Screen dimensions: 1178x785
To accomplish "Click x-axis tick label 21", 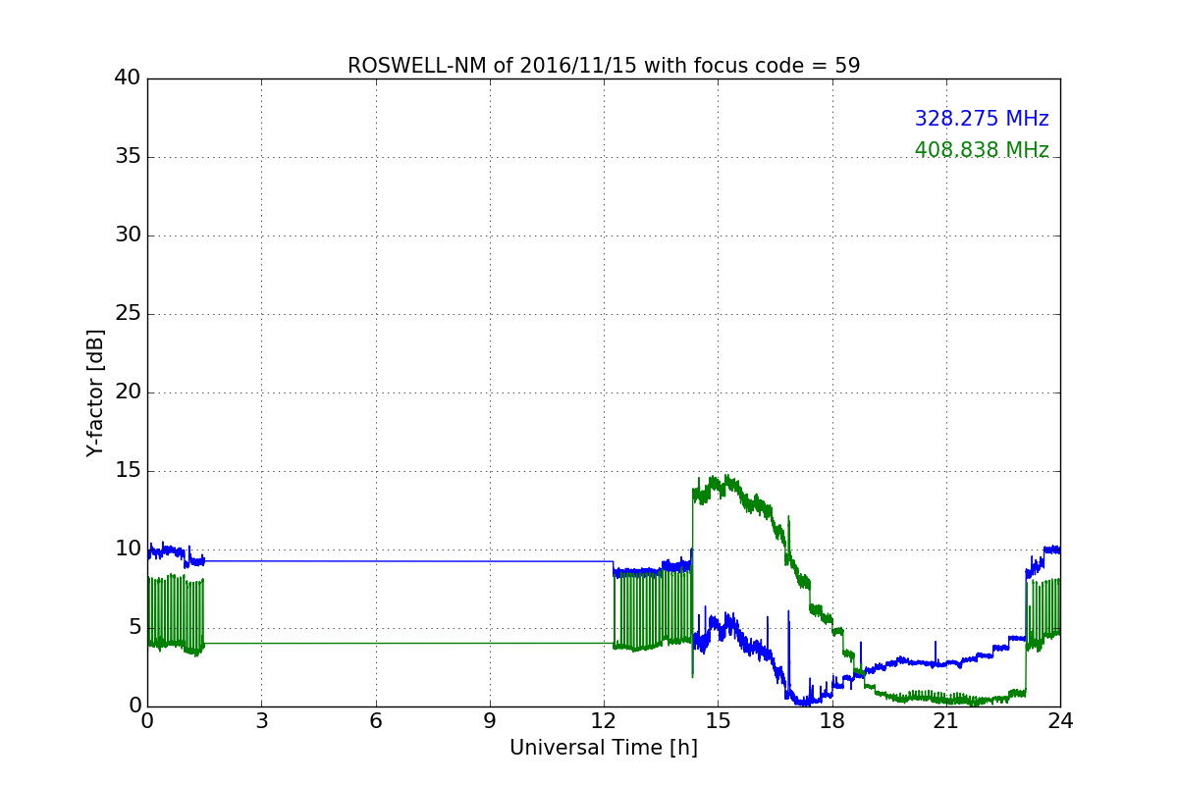I will [946, 720].
